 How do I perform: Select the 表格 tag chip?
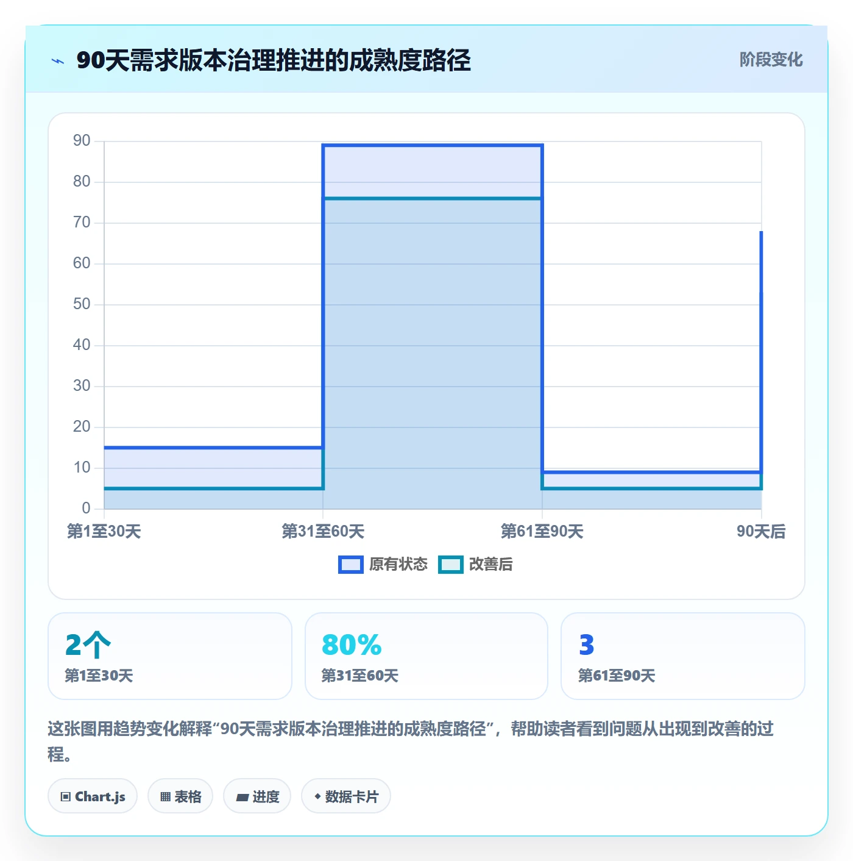click(180, 796)
